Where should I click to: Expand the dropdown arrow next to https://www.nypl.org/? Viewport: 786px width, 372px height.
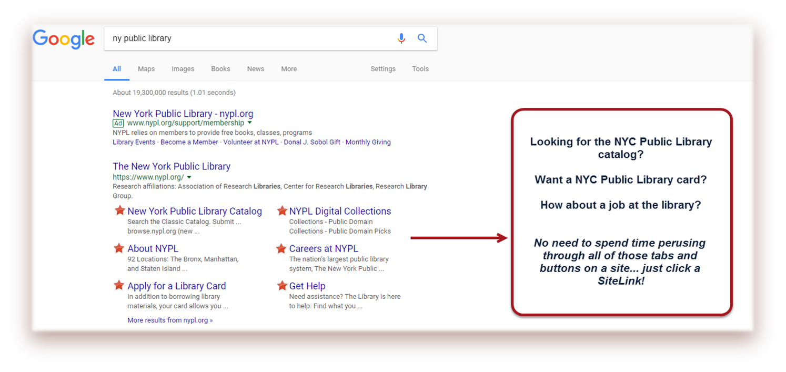pos(189,177)
